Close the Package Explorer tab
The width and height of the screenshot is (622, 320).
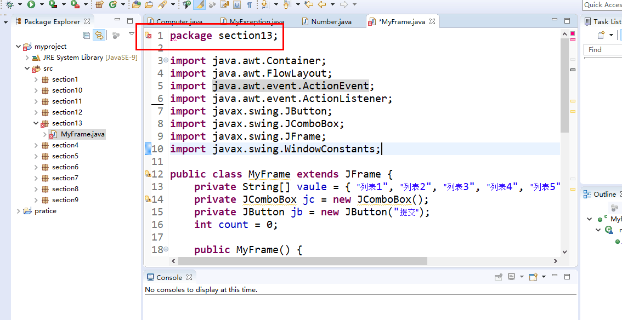[87, 21]
